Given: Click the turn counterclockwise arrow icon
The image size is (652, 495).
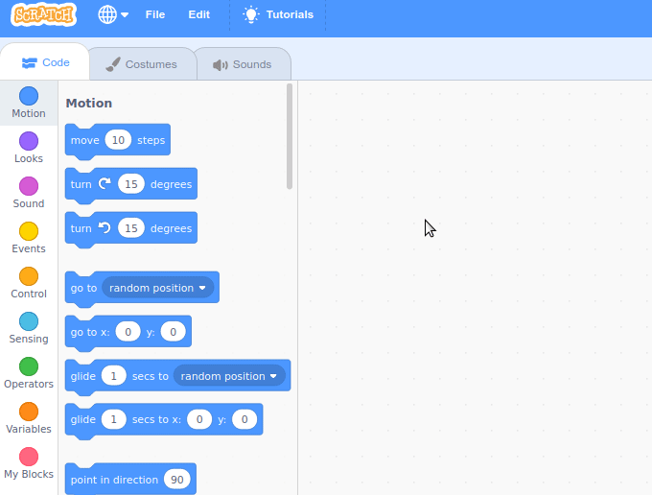Looking at the screenshot, I should point(105,227).
